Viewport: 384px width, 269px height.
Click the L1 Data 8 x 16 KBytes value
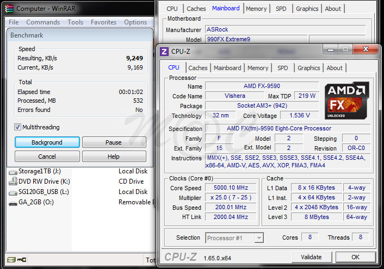[317, 187]
